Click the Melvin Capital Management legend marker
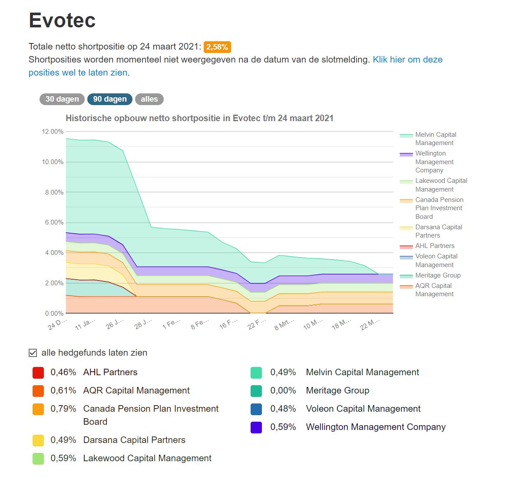The image size is (516, 489). point(406,135)
